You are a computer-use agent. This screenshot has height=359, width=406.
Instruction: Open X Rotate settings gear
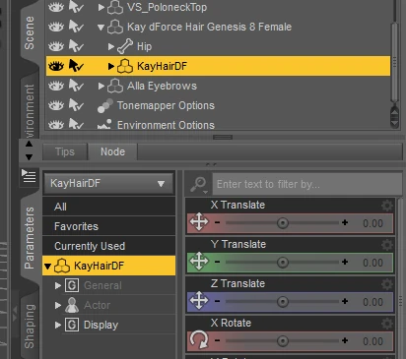point(387,324)
